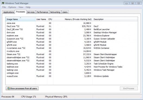Viewport: 143px width, 100px height.
Task: Select the wuauclt.exe process
Action: point(71,76)
